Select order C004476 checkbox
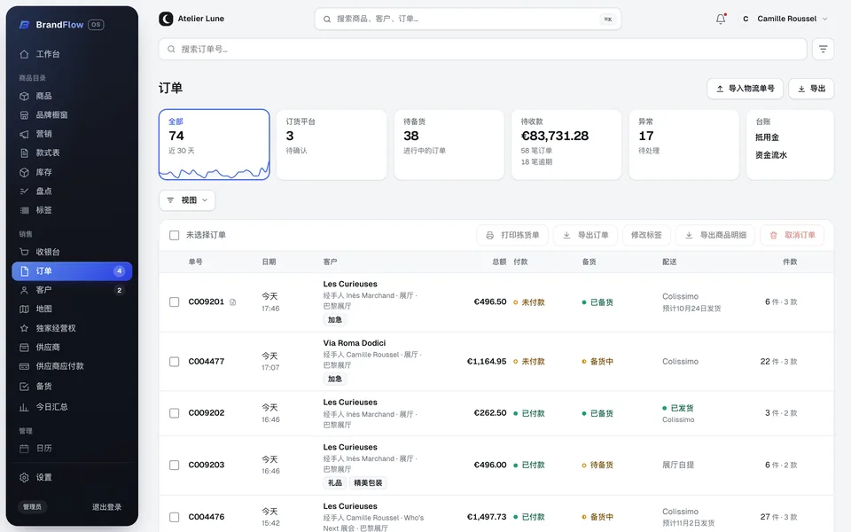 [x=175, y=517]
